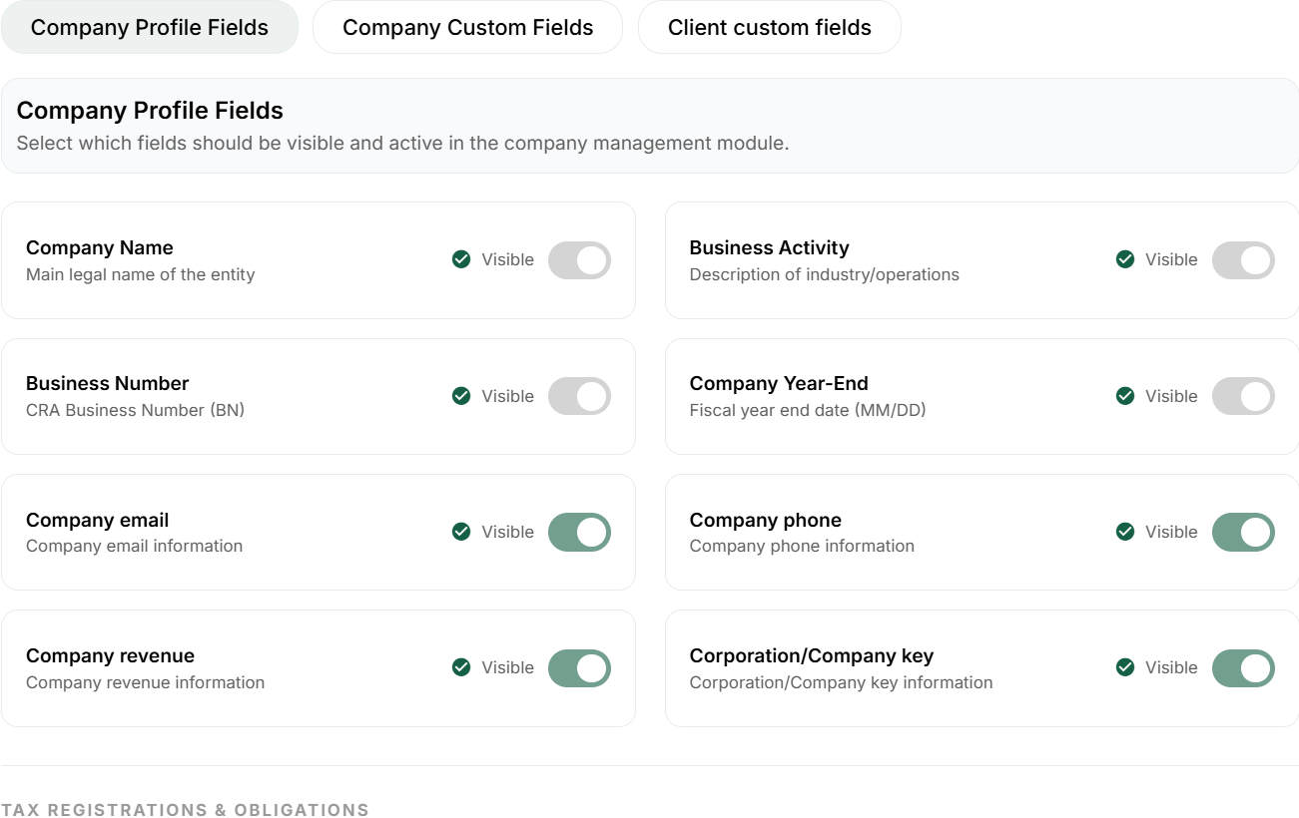Click the 'Corporation/Company key' field title

812,655
